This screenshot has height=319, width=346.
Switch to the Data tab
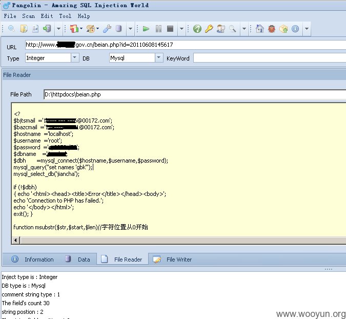point(78,260)
